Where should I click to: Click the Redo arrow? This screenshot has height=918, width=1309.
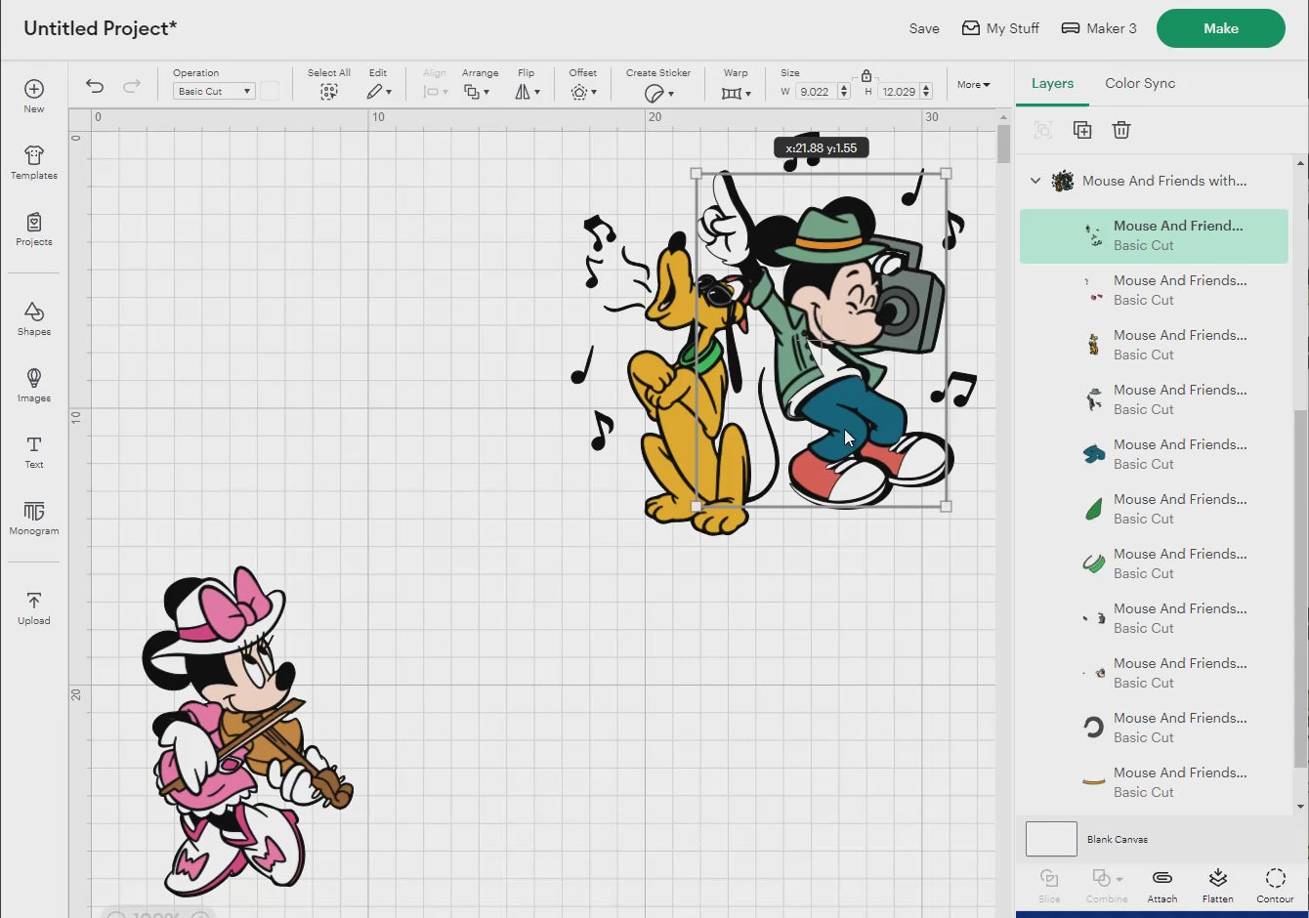tap(132, 86)
